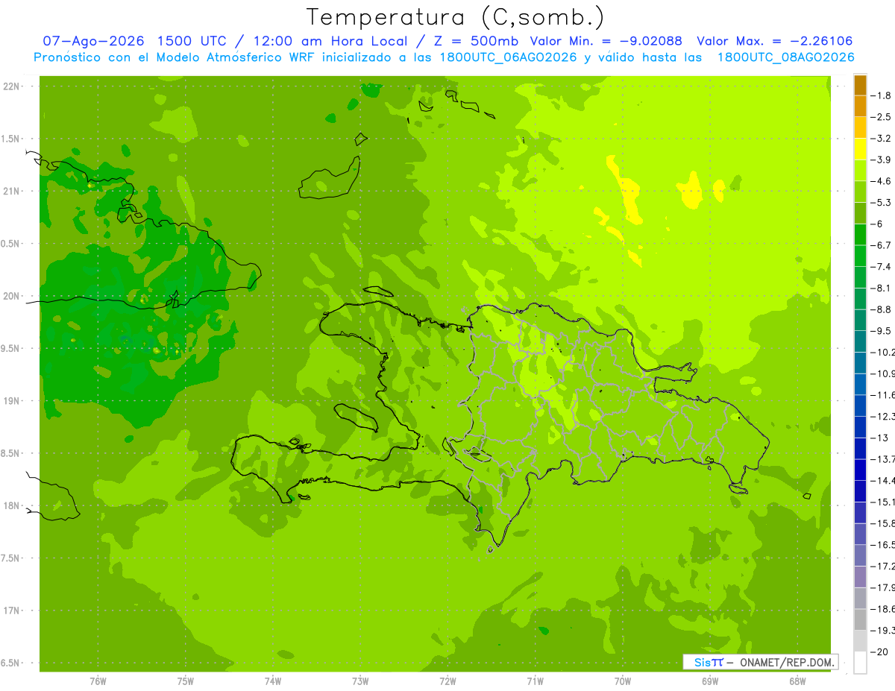Click the "19N" latitude label

(x=11, y=401)
